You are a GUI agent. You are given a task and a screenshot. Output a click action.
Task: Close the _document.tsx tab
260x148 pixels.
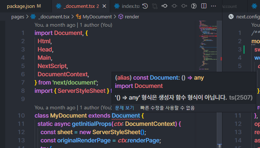coord(104,6)
